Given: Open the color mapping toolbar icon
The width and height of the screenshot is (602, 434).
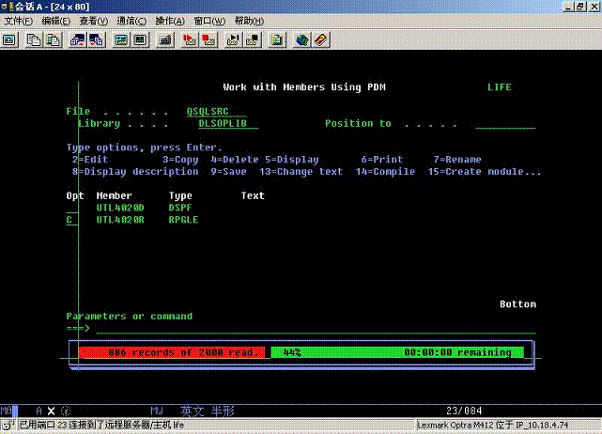Looking at the screenshot, I should (140, 39).
